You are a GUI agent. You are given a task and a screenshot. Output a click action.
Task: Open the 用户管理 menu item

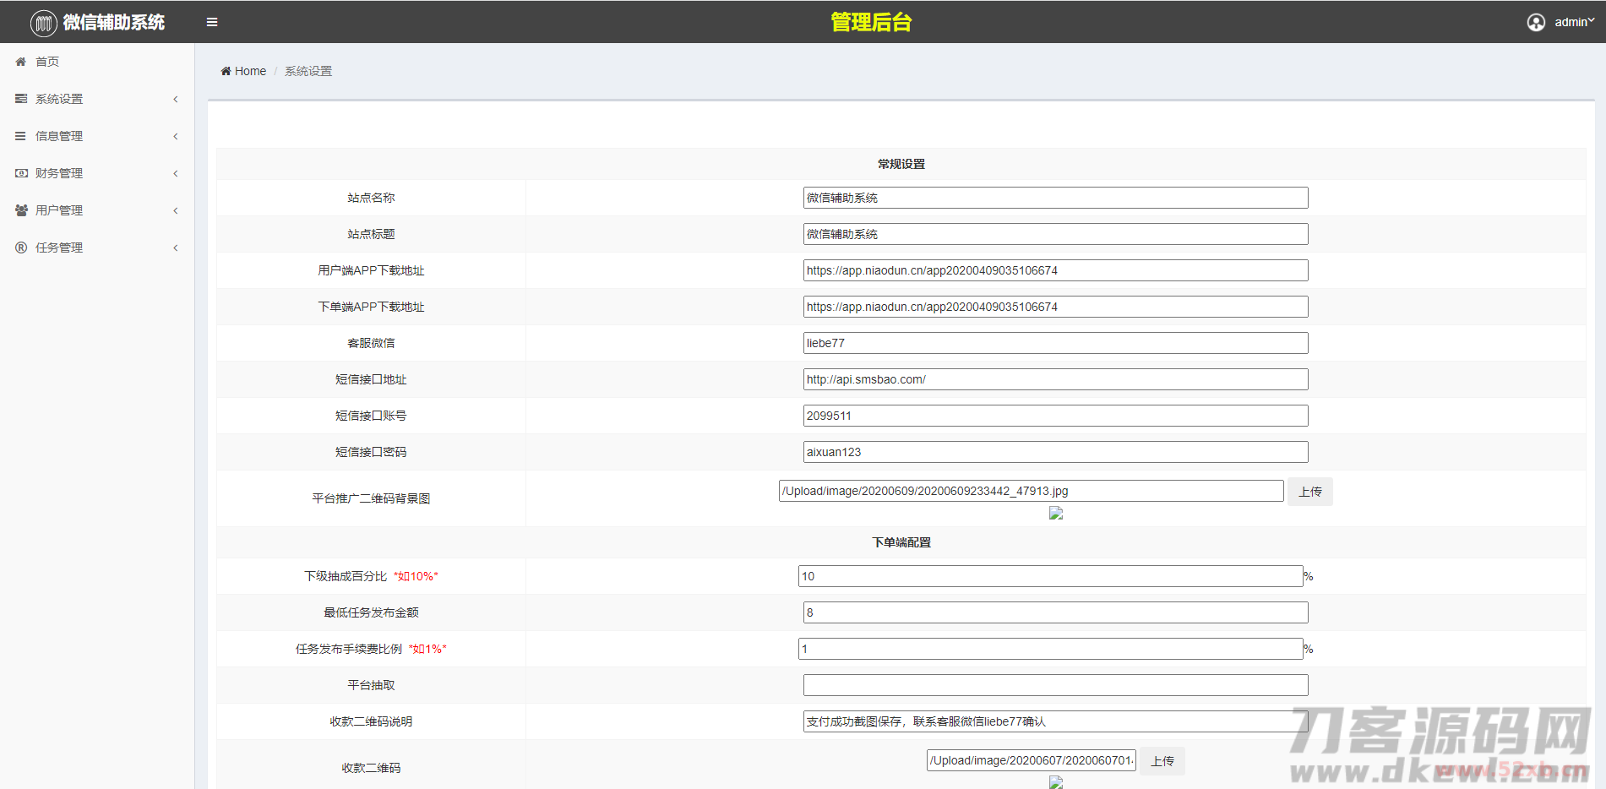click(x=59, y=210)
